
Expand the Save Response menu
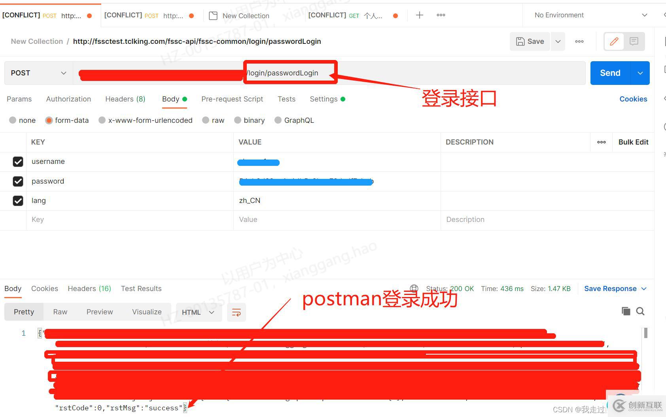point(615,289)
